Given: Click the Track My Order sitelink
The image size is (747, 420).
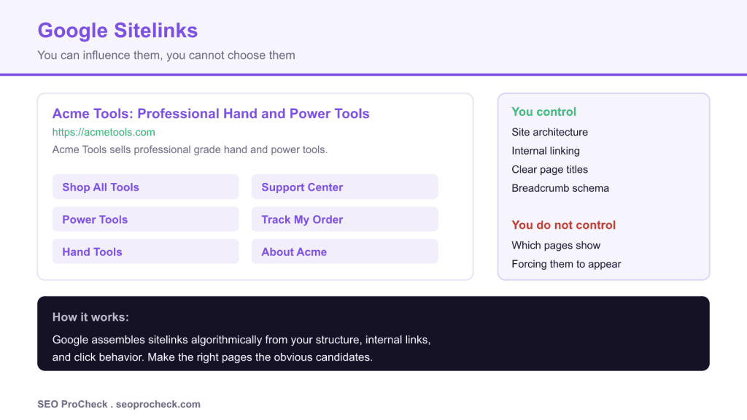Looking at the screenshot, I should tap(344, 219).
